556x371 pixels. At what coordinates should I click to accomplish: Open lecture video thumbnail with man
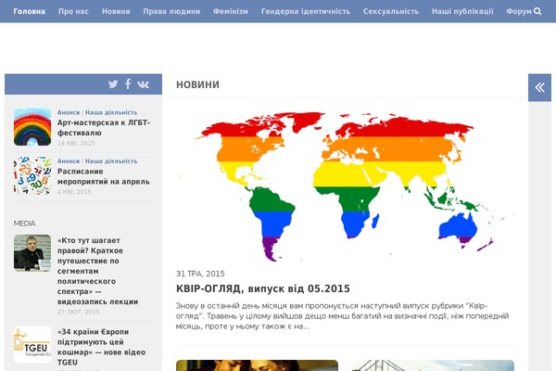pos(32,253)
